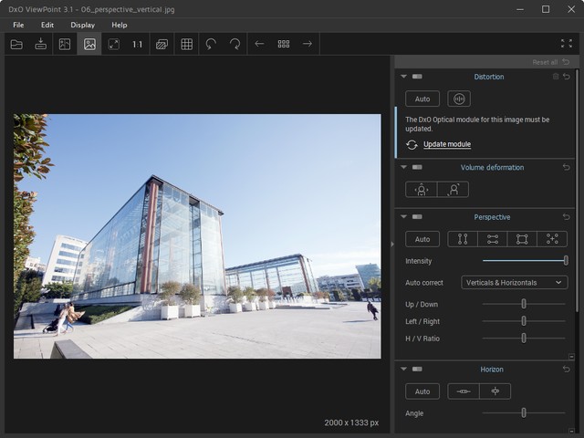This screenshot has height=438, width=584.
Task: Click the Up / Down slider handle
Action: point(524,304)
